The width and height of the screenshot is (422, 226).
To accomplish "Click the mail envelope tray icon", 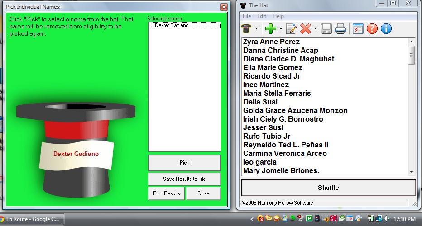I will [x=269, y=218].
